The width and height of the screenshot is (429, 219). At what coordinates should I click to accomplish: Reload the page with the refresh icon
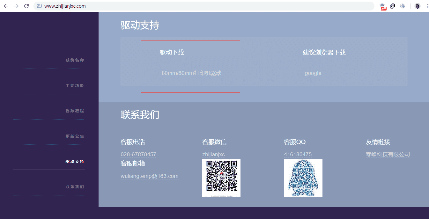[x=26, y=6]
